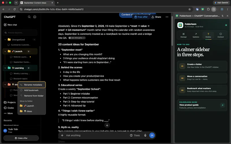Screen dimensions: 231x144
Task: Click the plus attach icon in composer
Action: pyautogui.click(x=62, y=135)
